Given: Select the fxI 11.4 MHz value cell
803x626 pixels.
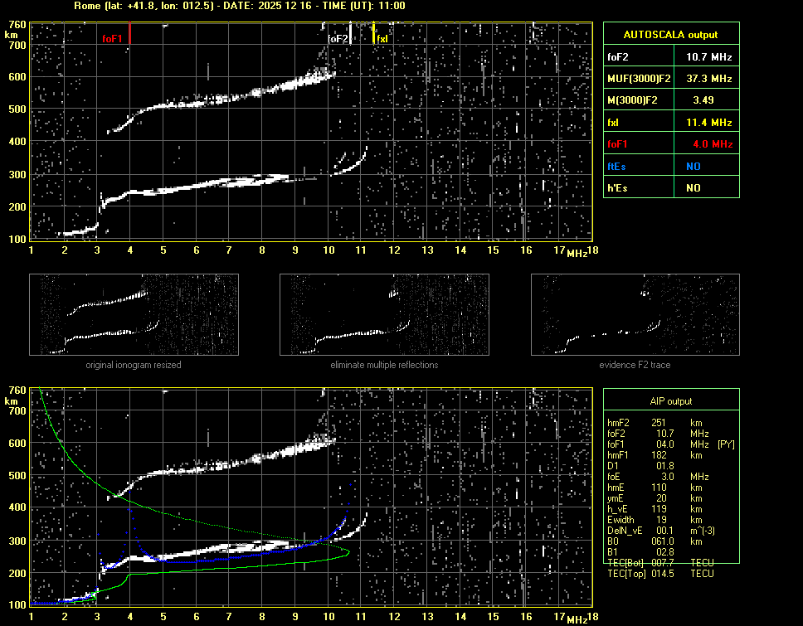Looking at the screenshot, I should [708, 123].
